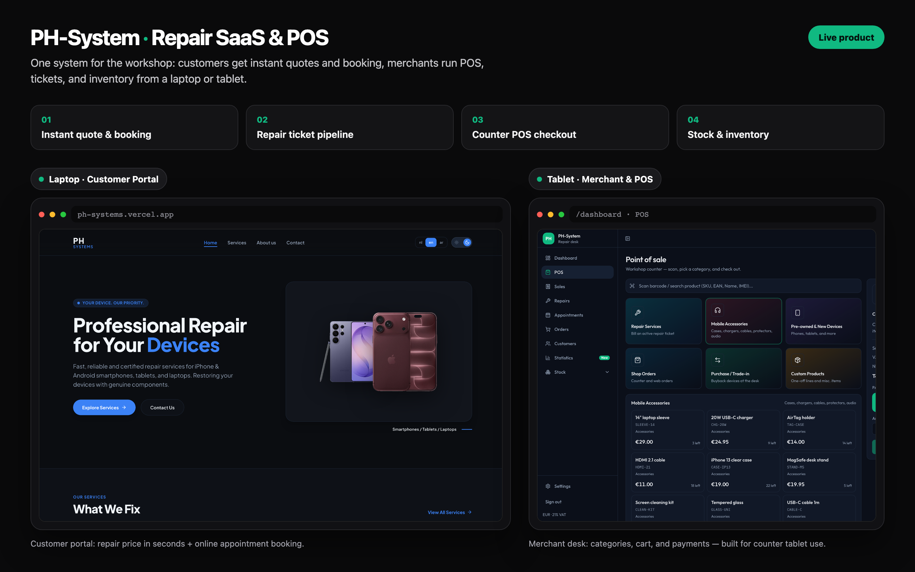This screenshot has width=915, height=572.
Task: Select the 'ar' language option
Action: (x=441, y=242)
